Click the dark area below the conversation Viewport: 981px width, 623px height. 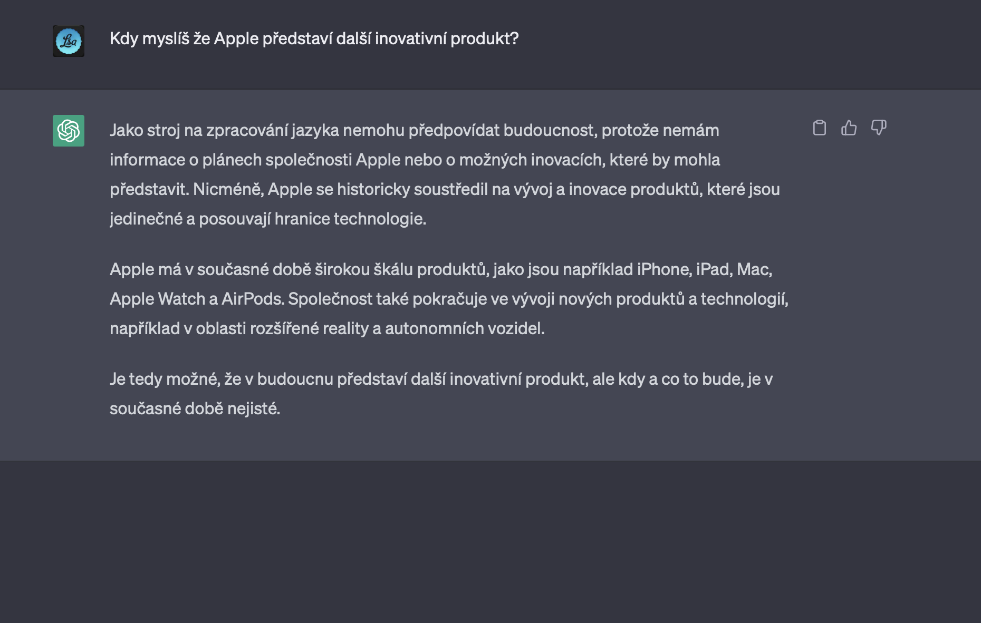pos(491,543)
